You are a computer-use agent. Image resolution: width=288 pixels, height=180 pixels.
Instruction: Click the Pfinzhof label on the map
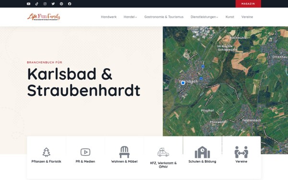click(x=207, y=110)
